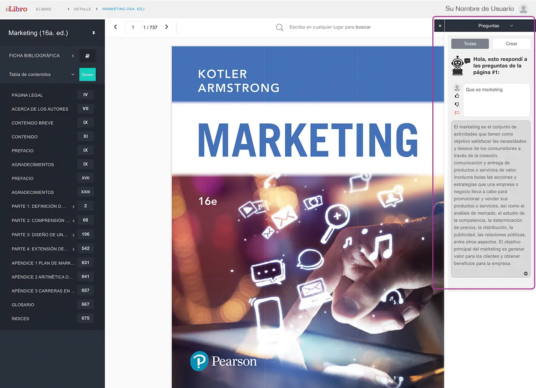Open the user profile avatar

click(x=523, y=9)
